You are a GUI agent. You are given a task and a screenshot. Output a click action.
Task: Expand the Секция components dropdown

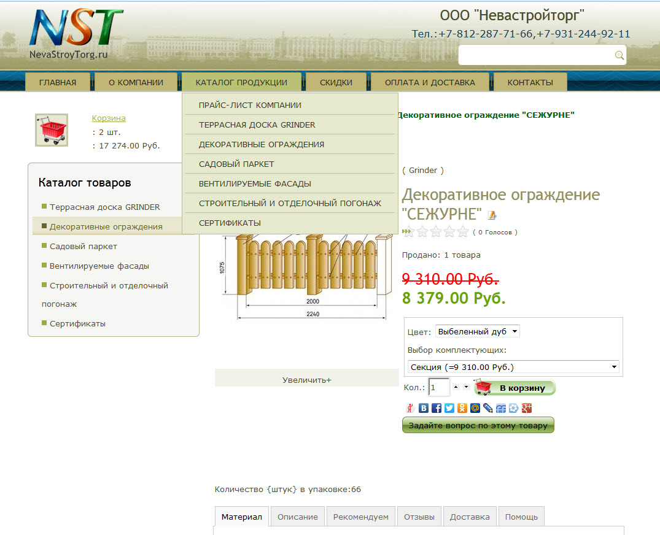pyautogui.click(x=513, y=367)
